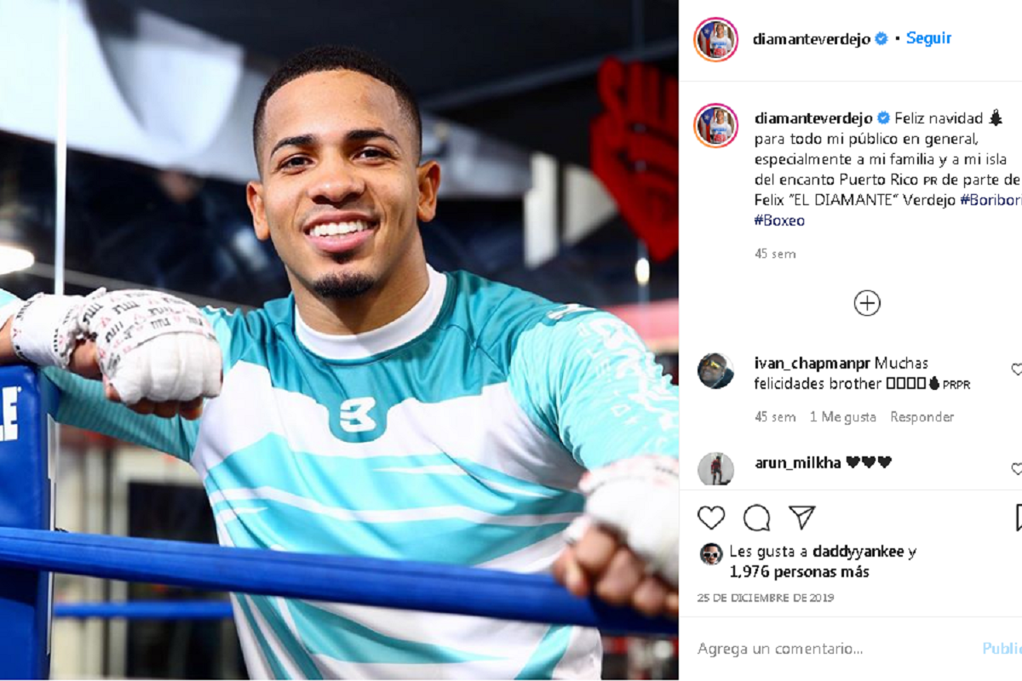Open the comment bubble icon

pyautogui.click(x=756, y=518)
